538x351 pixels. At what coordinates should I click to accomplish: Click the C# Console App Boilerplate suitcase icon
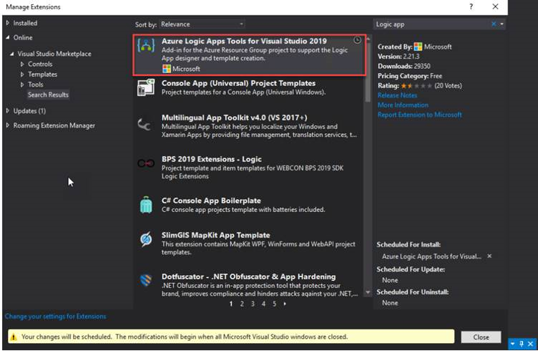coord(146,205)
